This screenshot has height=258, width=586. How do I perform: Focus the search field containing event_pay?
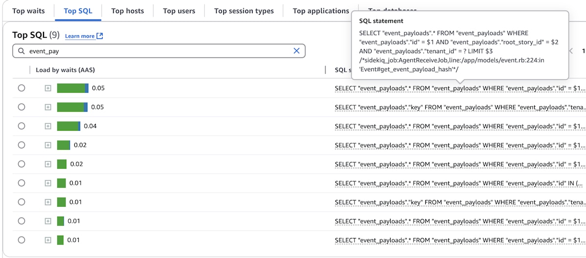tap(156, 51)
